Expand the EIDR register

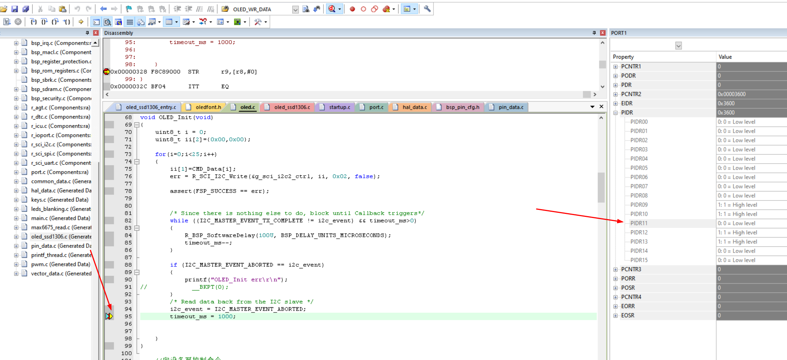pos(615,104)
